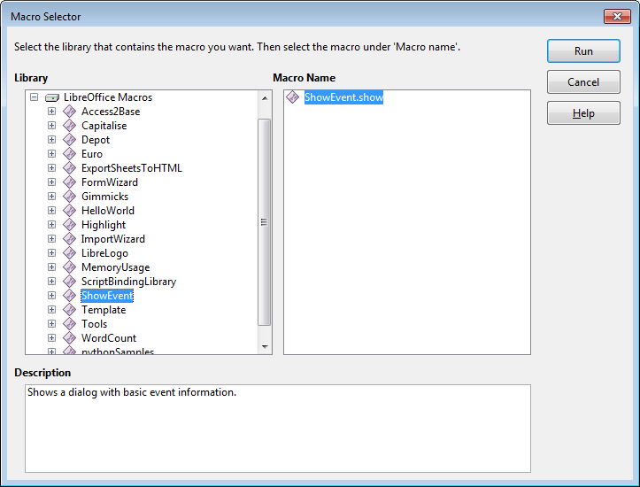This screenshot has width=640, height=487.
Task: Select the LibreOffice Macros root entry
Action: (x=108, y=97)
